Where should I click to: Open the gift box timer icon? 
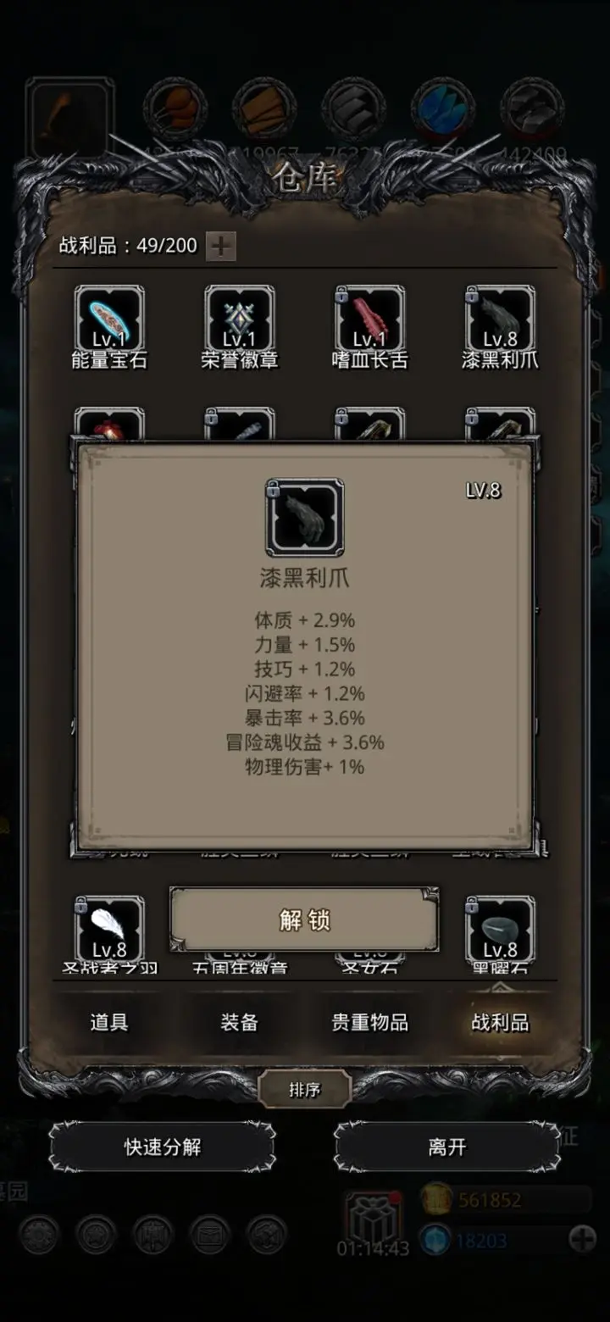pos(373,1217)
